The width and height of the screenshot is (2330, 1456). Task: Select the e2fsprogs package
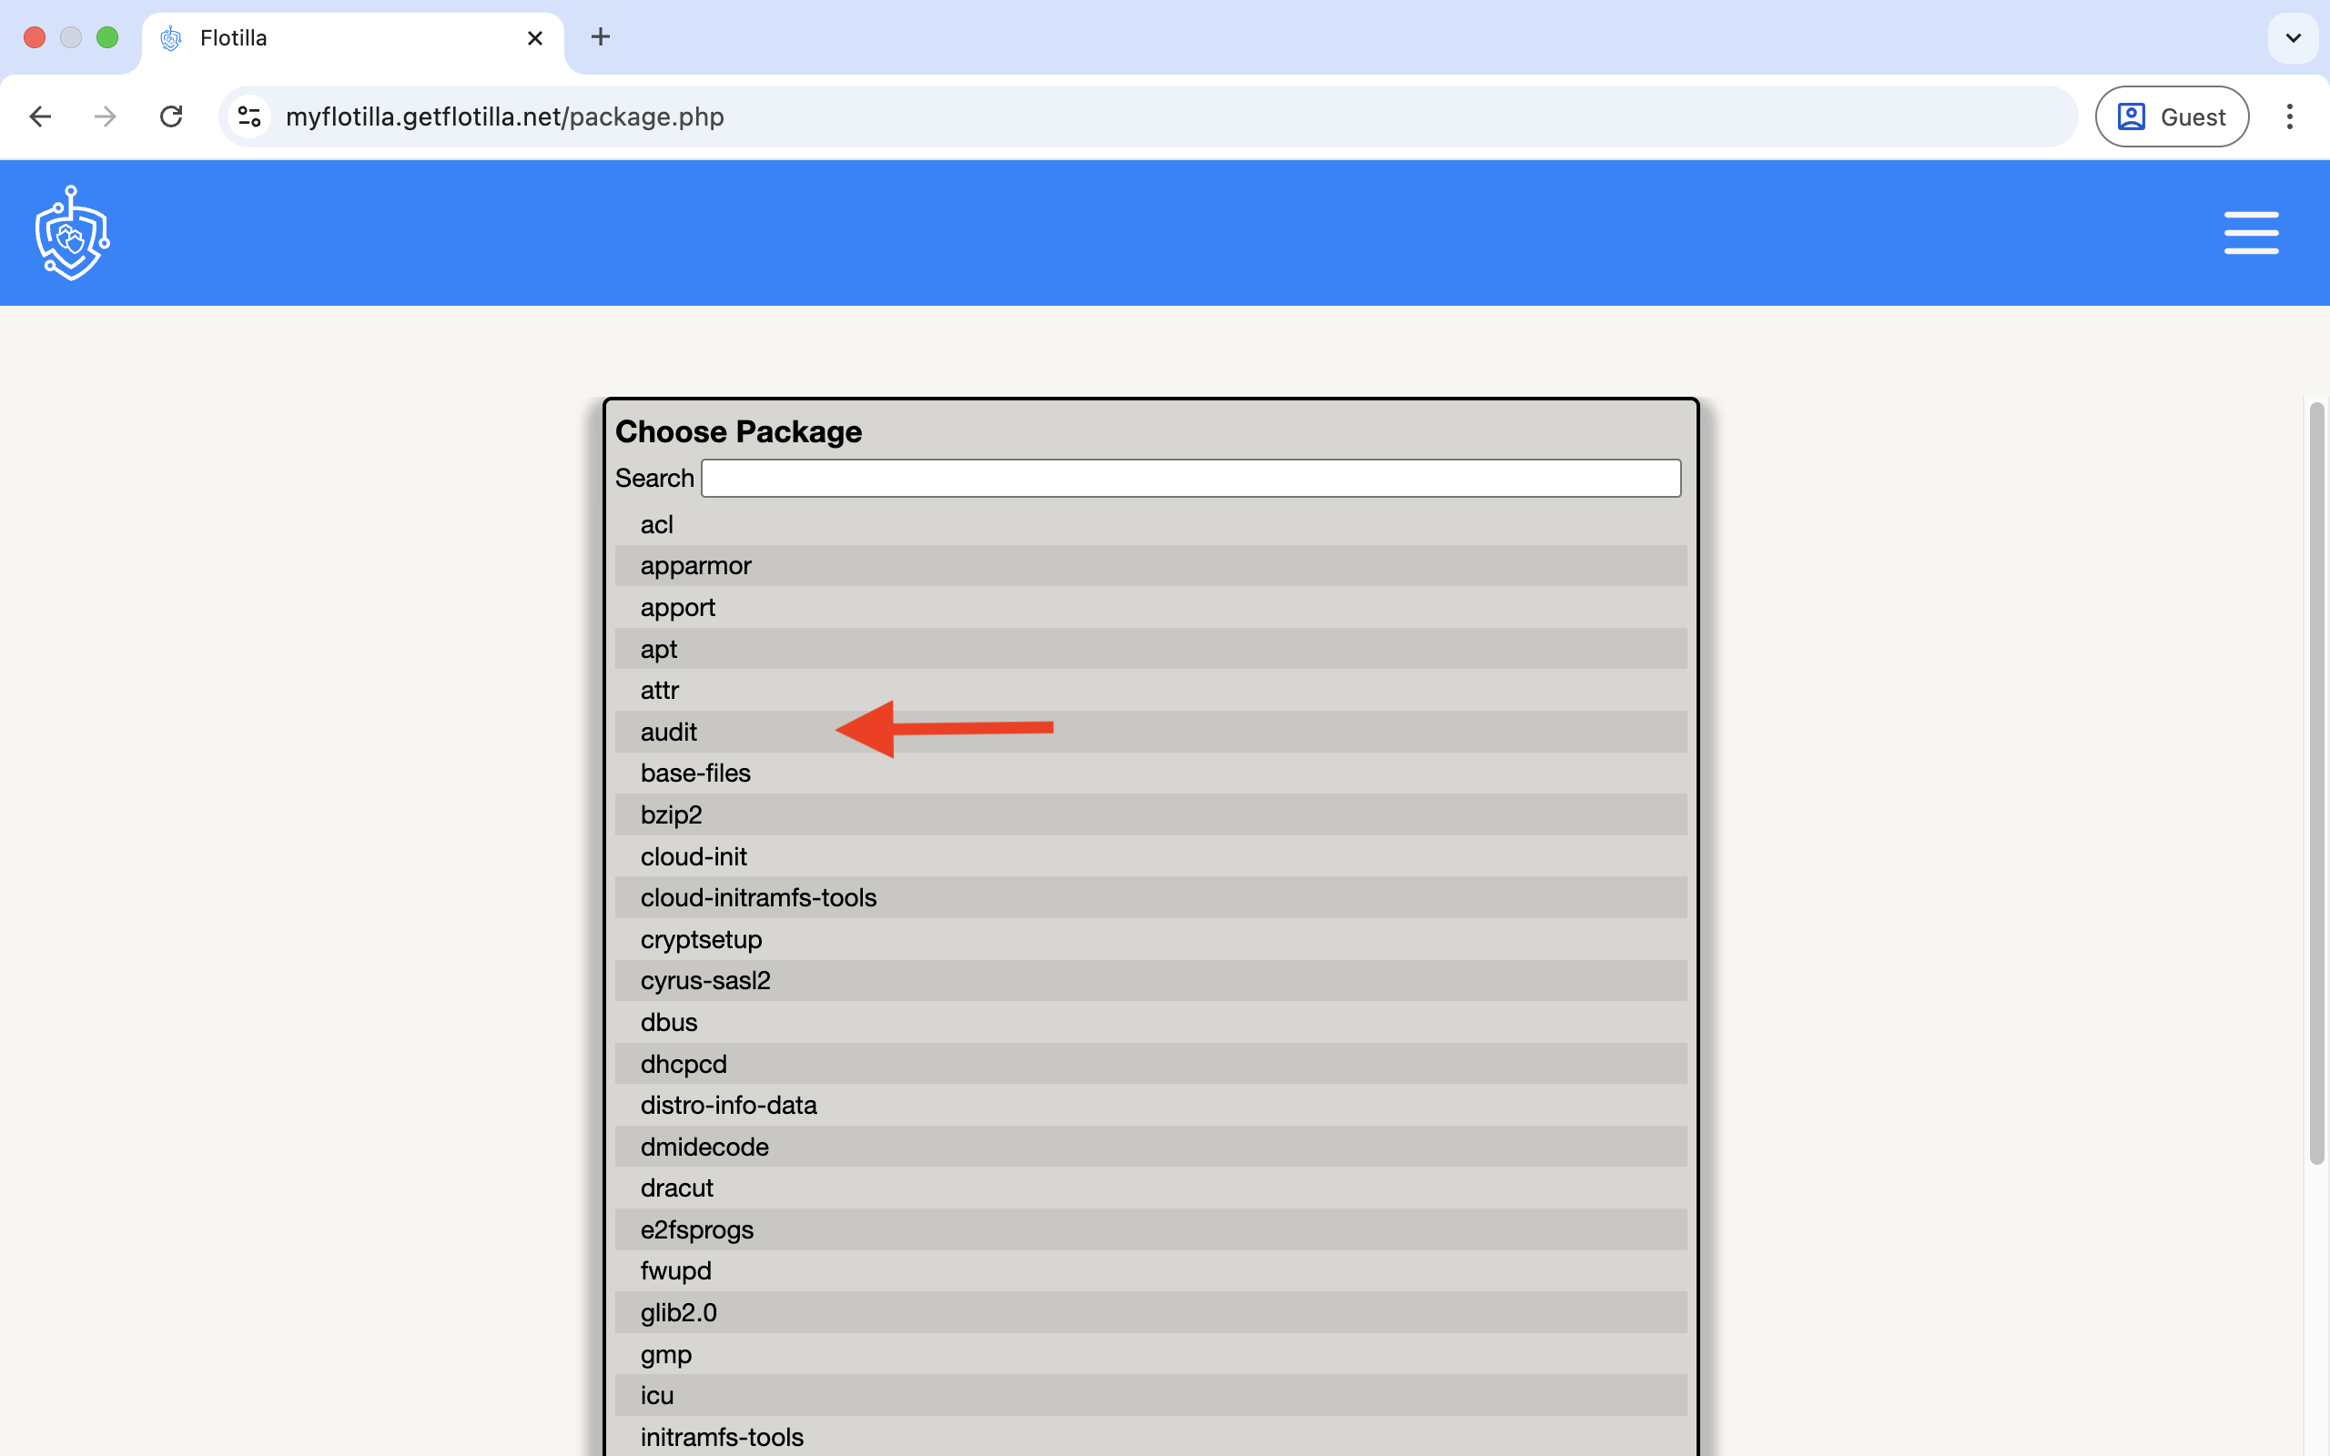(696, 1229)
